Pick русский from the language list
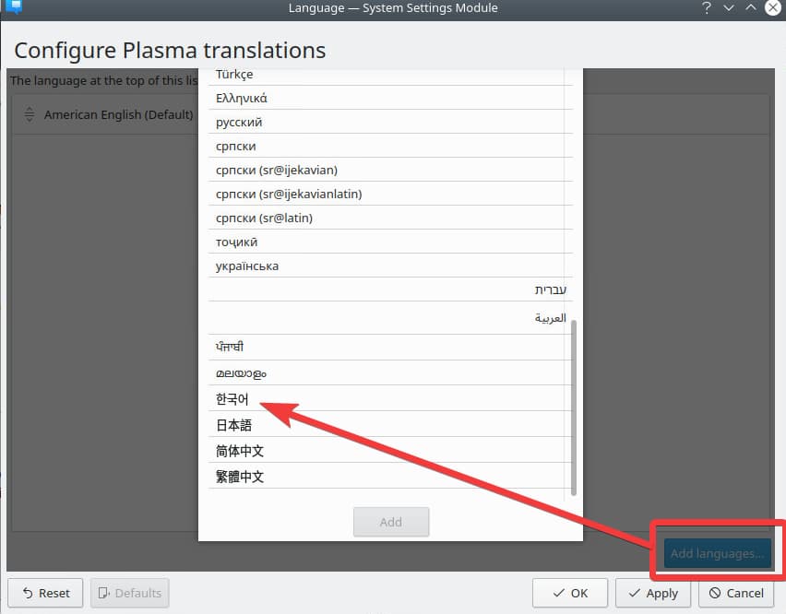 tap(239, 123)
